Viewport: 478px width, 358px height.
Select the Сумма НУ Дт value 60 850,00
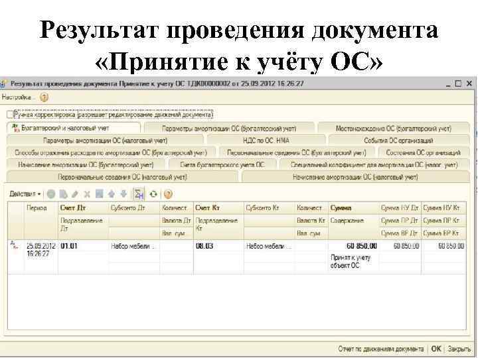400,246
